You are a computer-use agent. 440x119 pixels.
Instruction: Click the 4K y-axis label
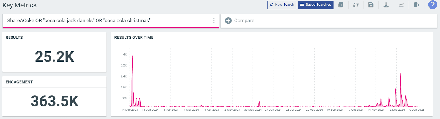click(x=125, y=54)
